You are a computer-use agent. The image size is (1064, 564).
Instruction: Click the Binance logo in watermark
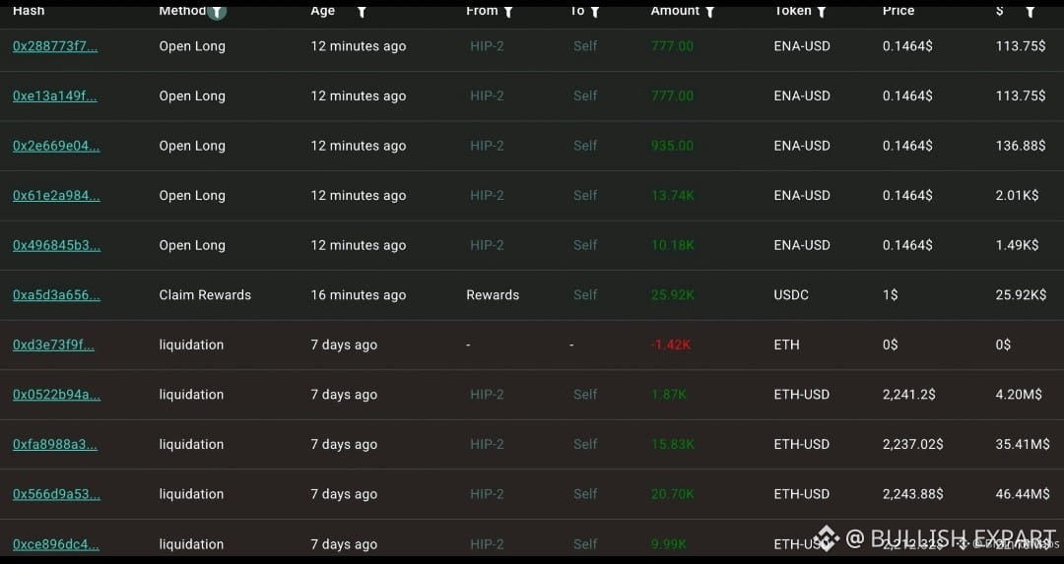(826, 538)
